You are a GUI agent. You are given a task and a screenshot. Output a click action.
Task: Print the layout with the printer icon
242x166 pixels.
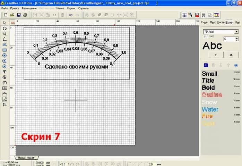25,15
